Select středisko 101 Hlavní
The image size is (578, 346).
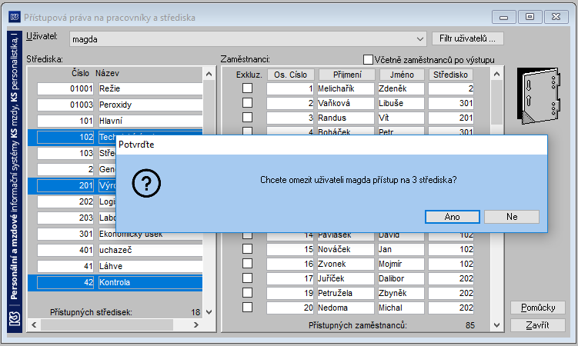point(120,121)
